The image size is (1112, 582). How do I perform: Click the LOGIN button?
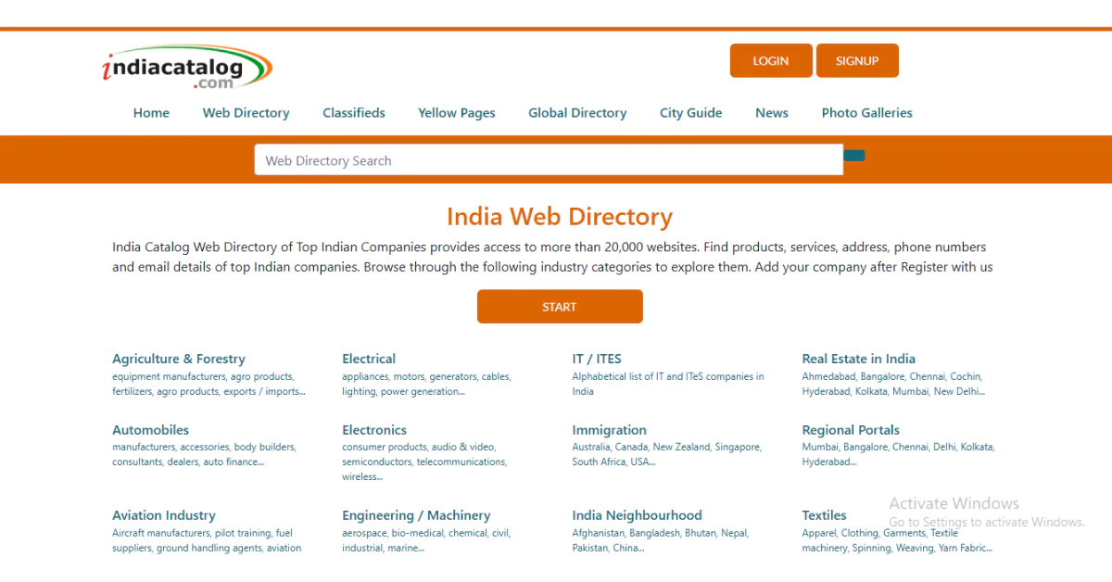coord(770,60)
